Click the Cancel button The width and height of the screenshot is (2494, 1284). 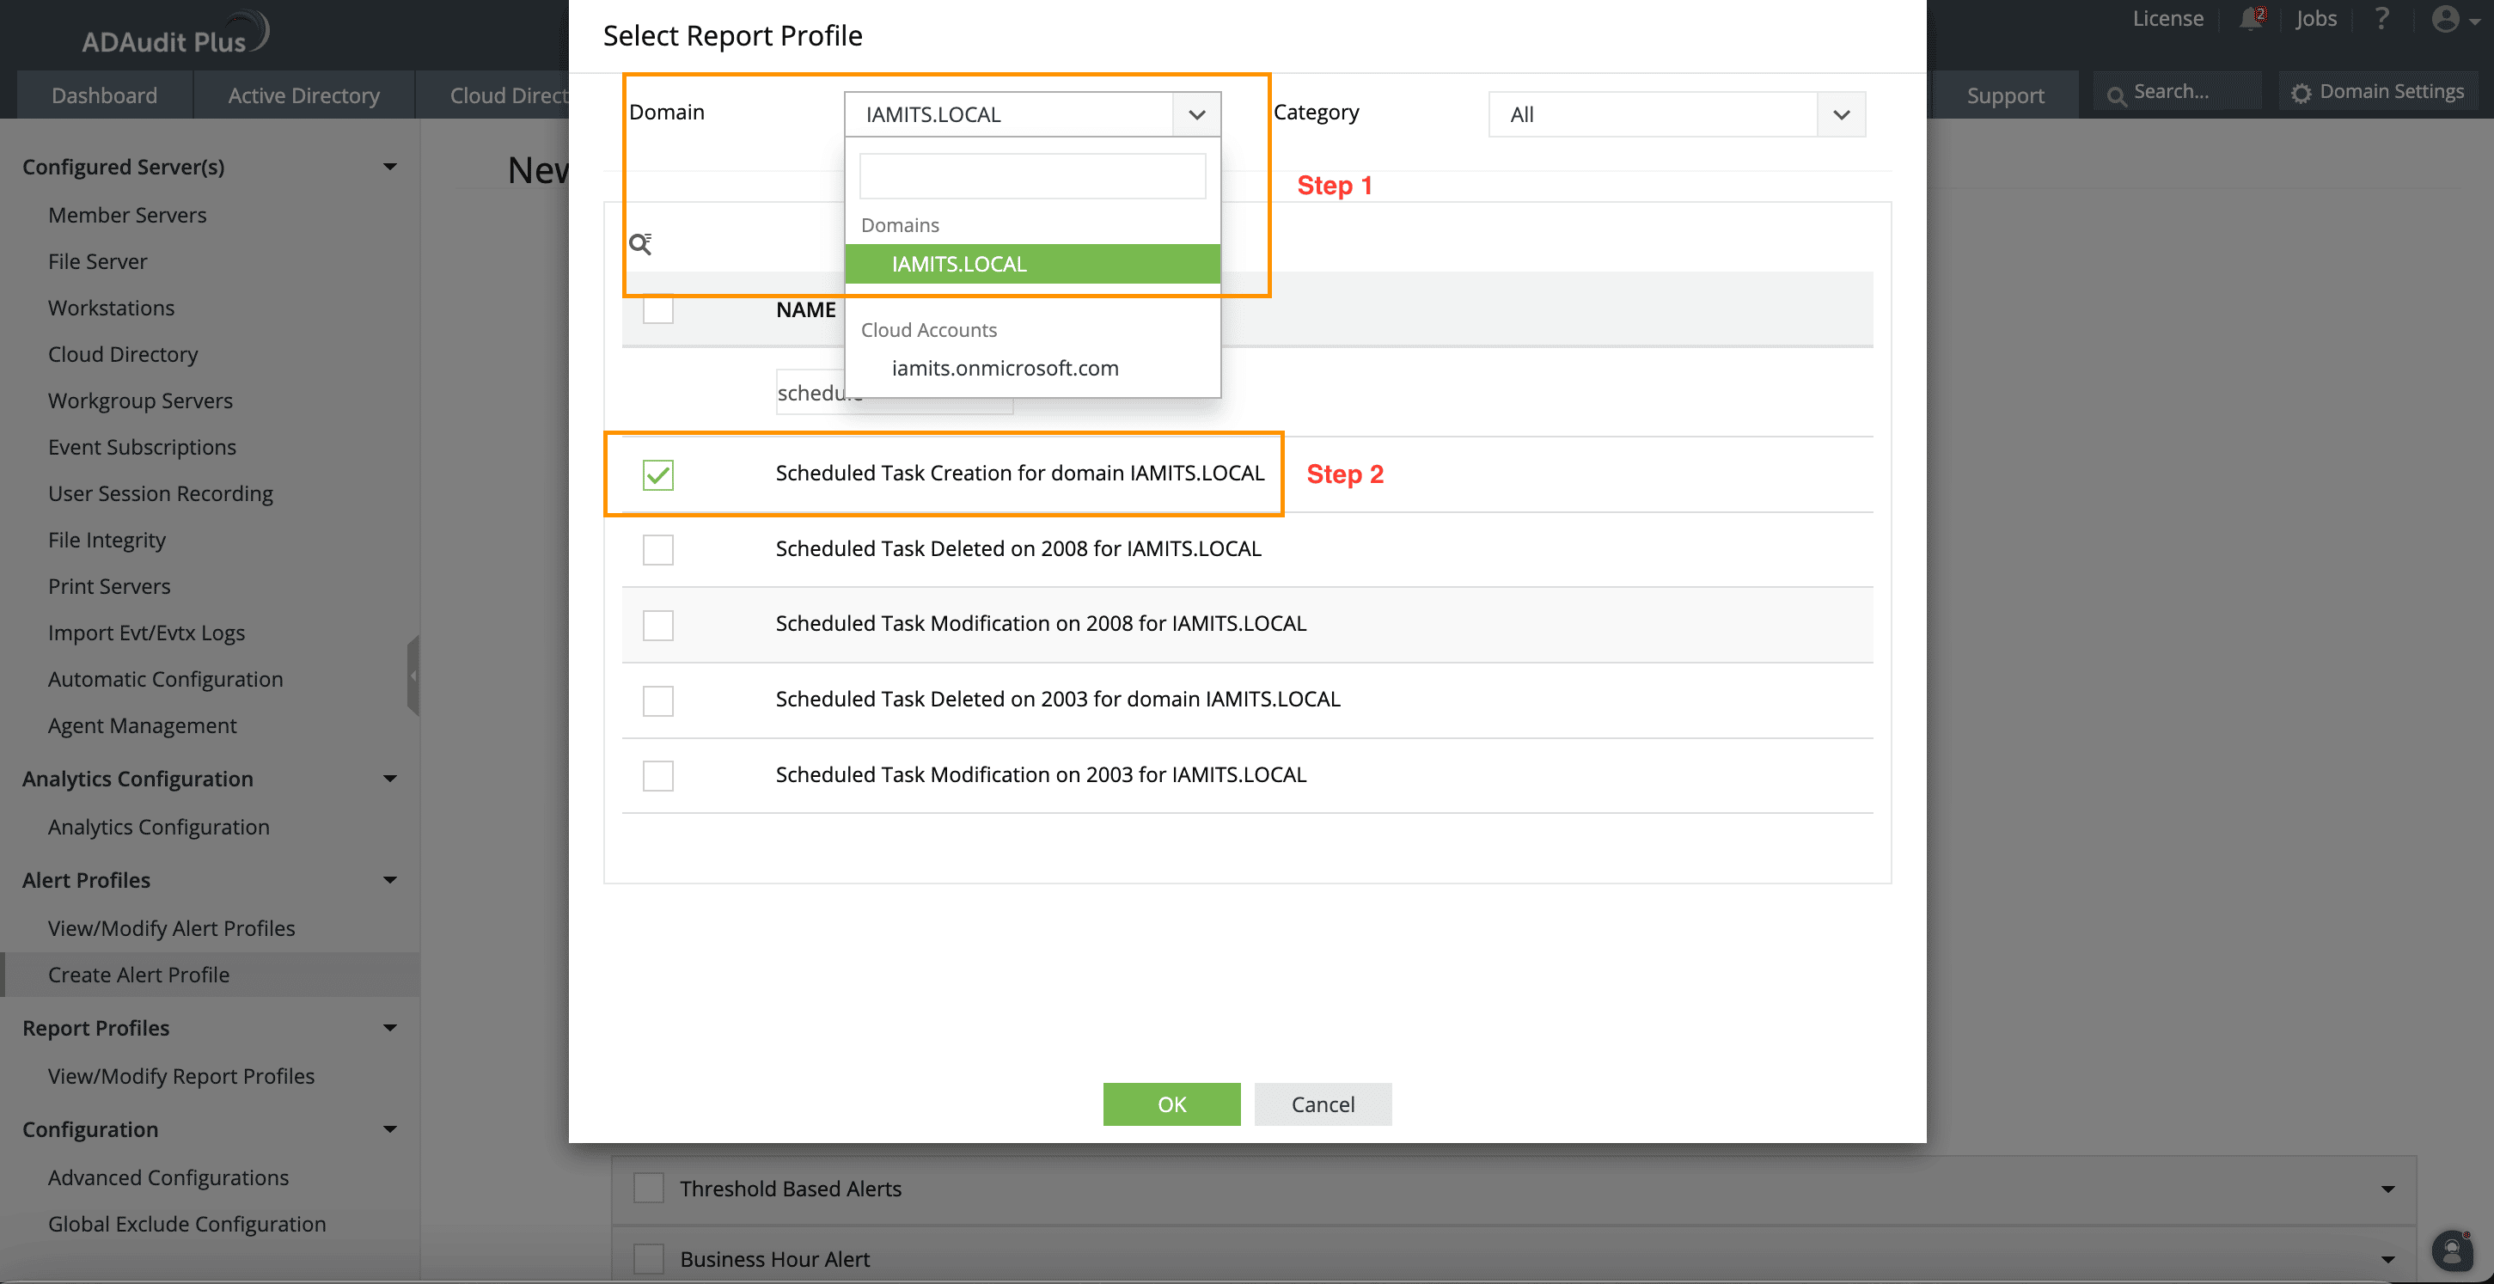[1323, 1104]
